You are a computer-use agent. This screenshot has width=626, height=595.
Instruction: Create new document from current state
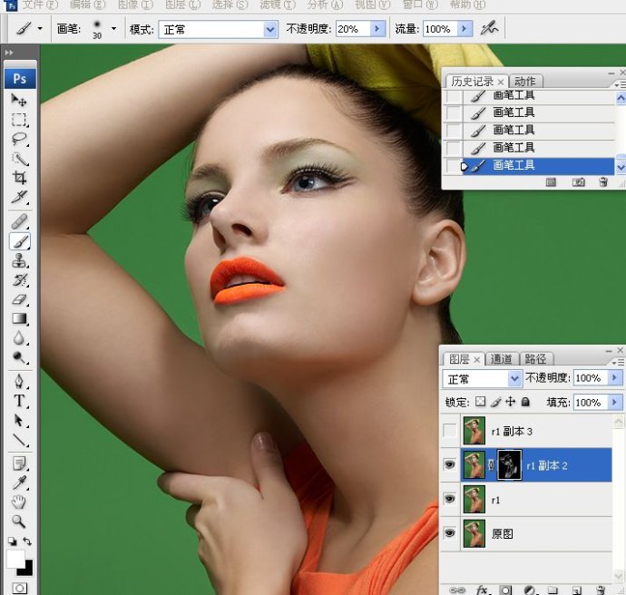(x=551, y=182)
